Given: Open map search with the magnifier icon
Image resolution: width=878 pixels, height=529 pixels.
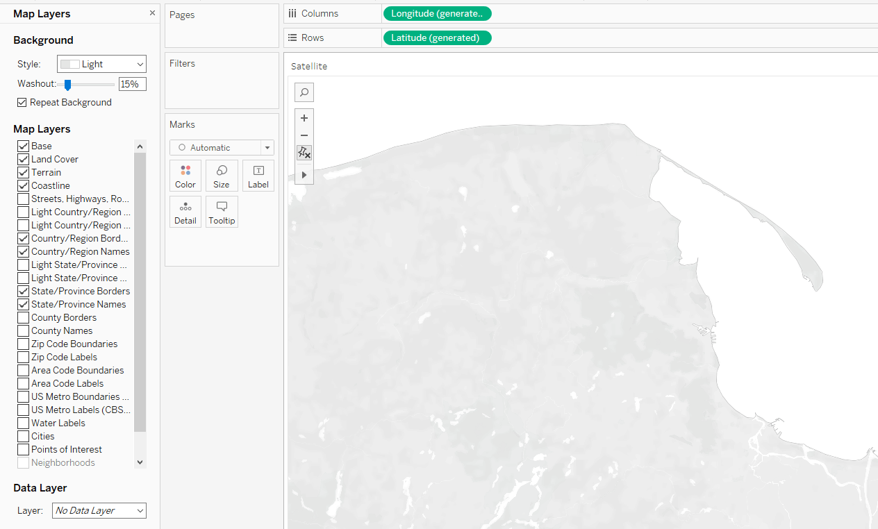Looking at the screenshot, I should (x=304, y=92).
